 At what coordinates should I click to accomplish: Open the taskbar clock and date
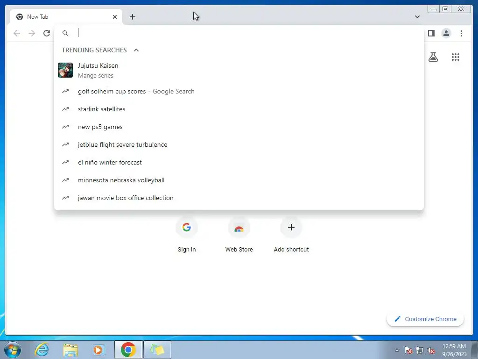[454, 350]
